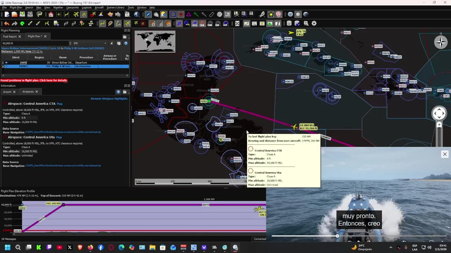
Task: Open the Flight Plan menu
Action: click(16, 7)
